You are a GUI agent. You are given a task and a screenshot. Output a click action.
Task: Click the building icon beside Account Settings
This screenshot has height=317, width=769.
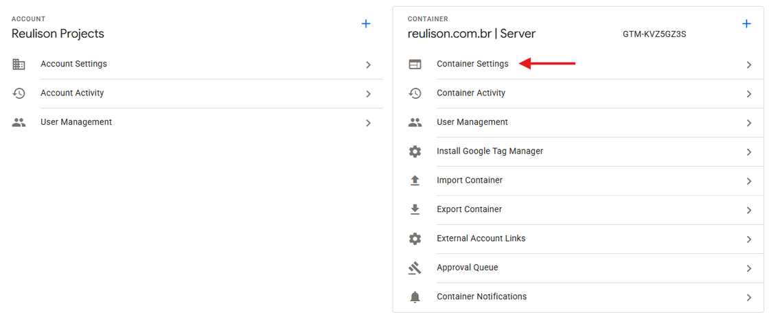click(19, 64)
